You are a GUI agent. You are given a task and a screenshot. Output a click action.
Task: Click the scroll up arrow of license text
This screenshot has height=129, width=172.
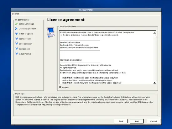click(x=154, y=32)
